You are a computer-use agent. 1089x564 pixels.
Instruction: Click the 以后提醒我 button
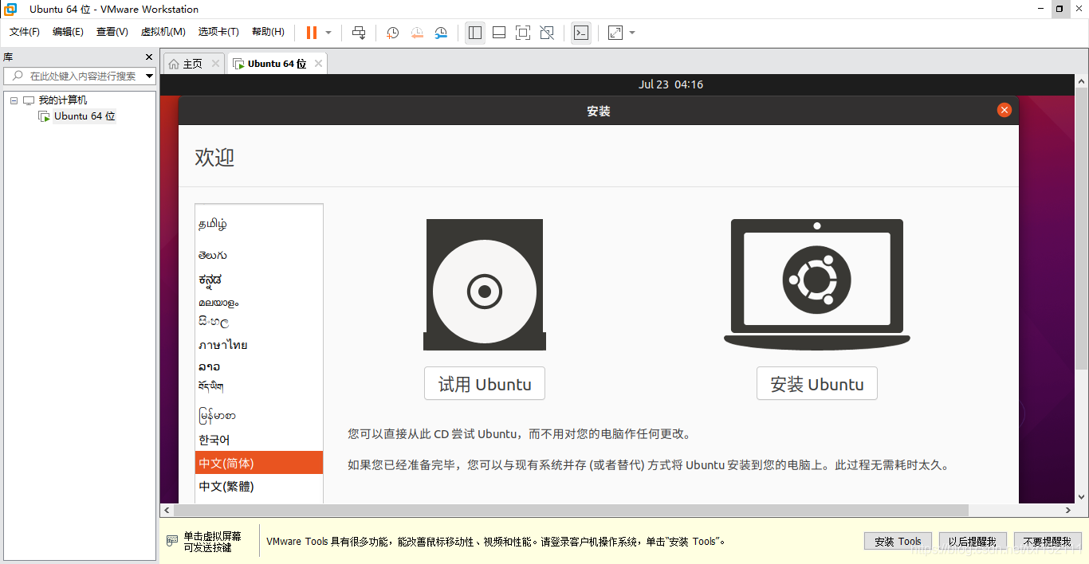tap(973, 541)
